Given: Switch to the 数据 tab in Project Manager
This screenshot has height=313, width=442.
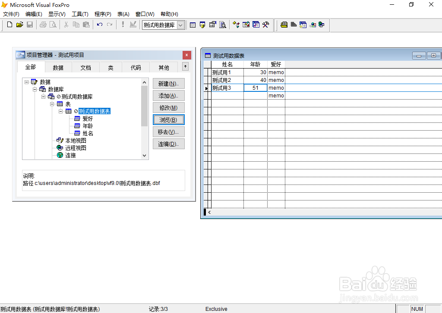Looking at the screenshot, I should [x=58, y=68].
